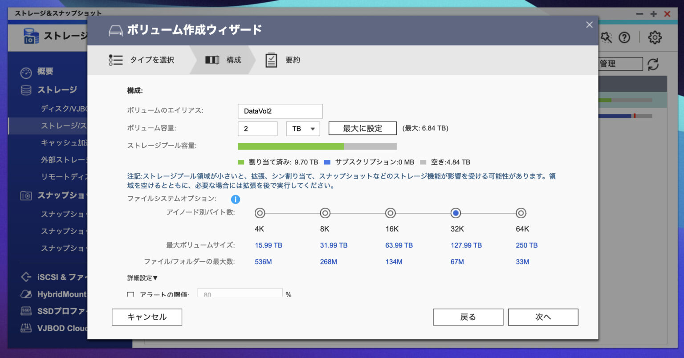684x358 pixels.
Task: Select the SSDプロファイリング sidebar icon
Action: [27, 311]
